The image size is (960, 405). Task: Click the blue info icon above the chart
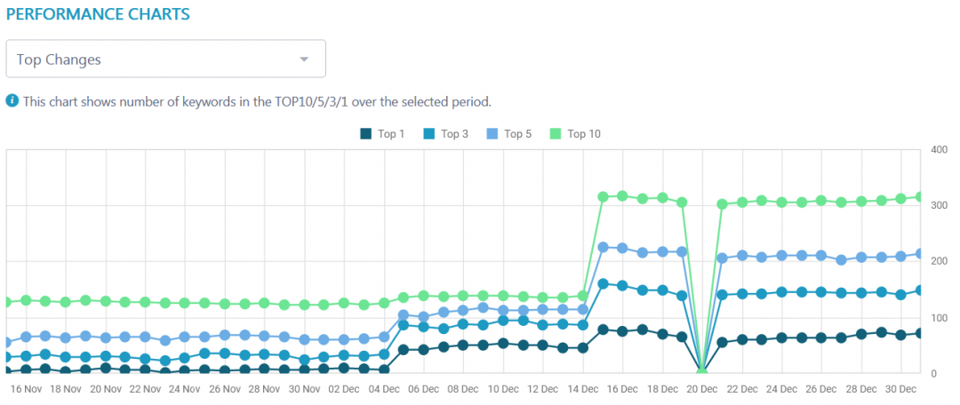[12, 101]
